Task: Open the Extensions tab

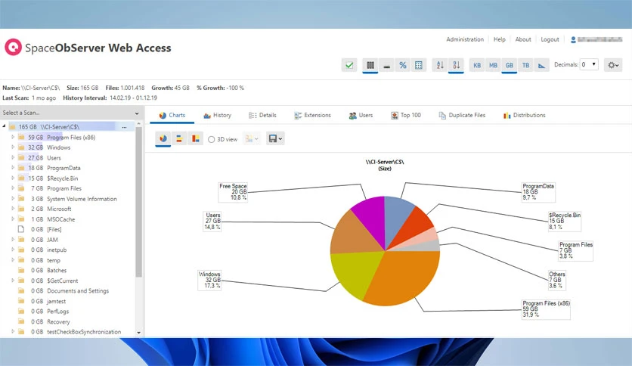Action: [x=312, y=115]
